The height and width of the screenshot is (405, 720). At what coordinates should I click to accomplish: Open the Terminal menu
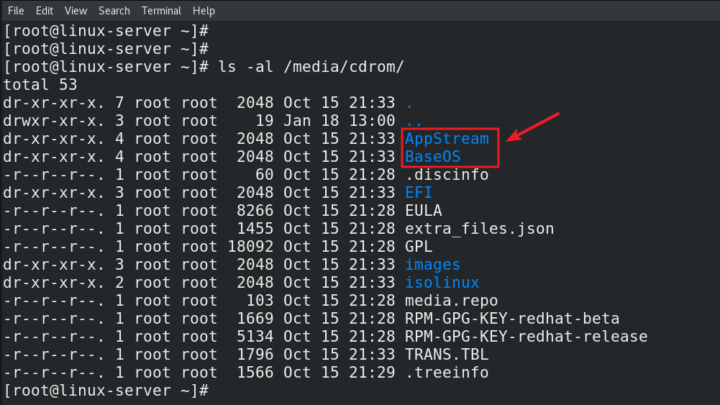coord(161,11)
